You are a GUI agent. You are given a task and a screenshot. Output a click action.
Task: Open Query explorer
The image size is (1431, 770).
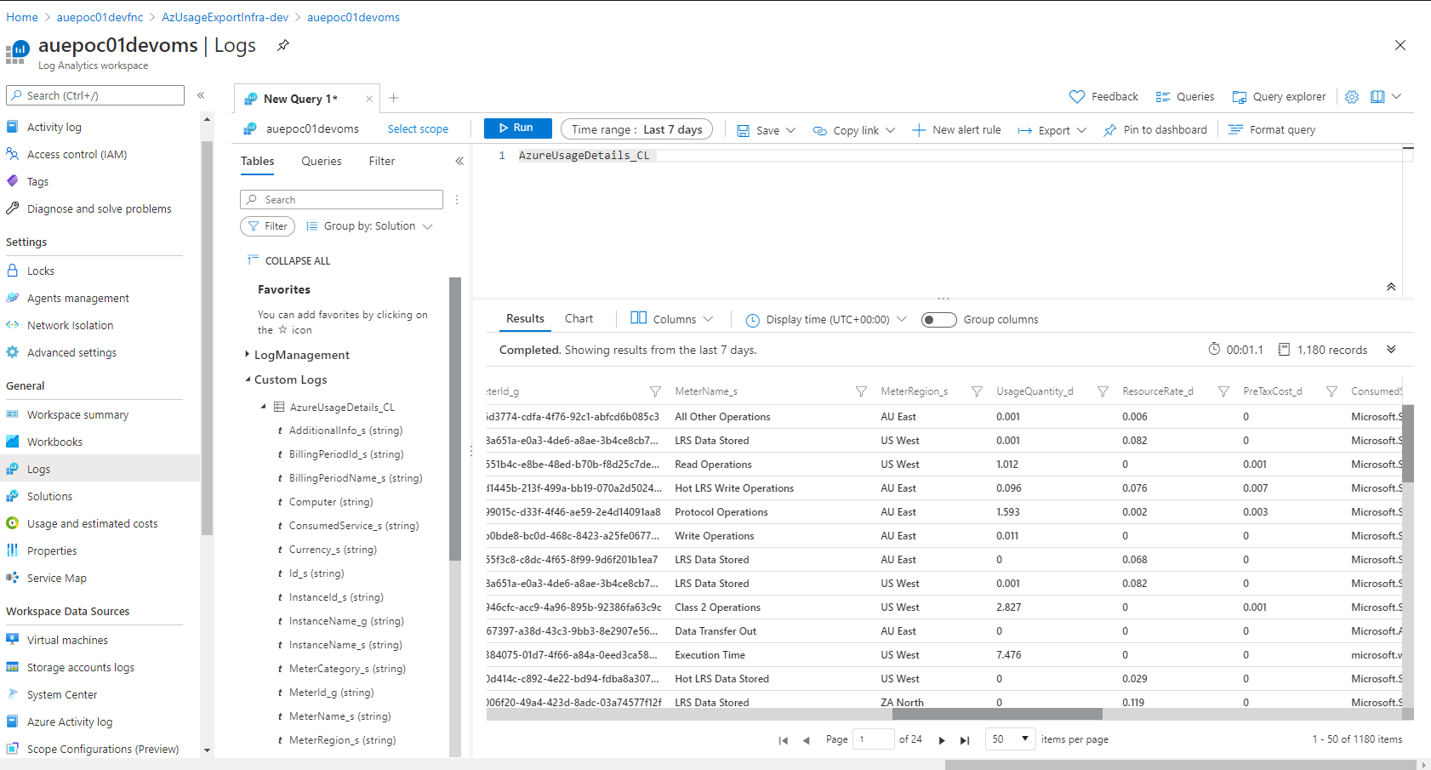click(x=1279, y=96)
